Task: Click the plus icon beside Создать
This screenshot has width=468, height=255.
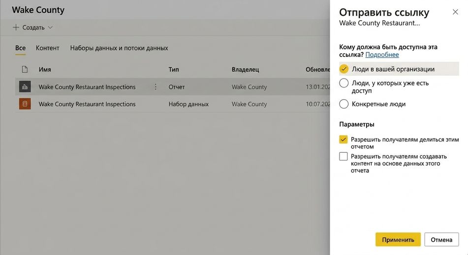Action: pos(16,28)
